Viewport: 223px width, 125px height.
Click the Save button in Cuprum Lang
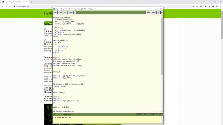pyautogui.click(x=153, y=12)
